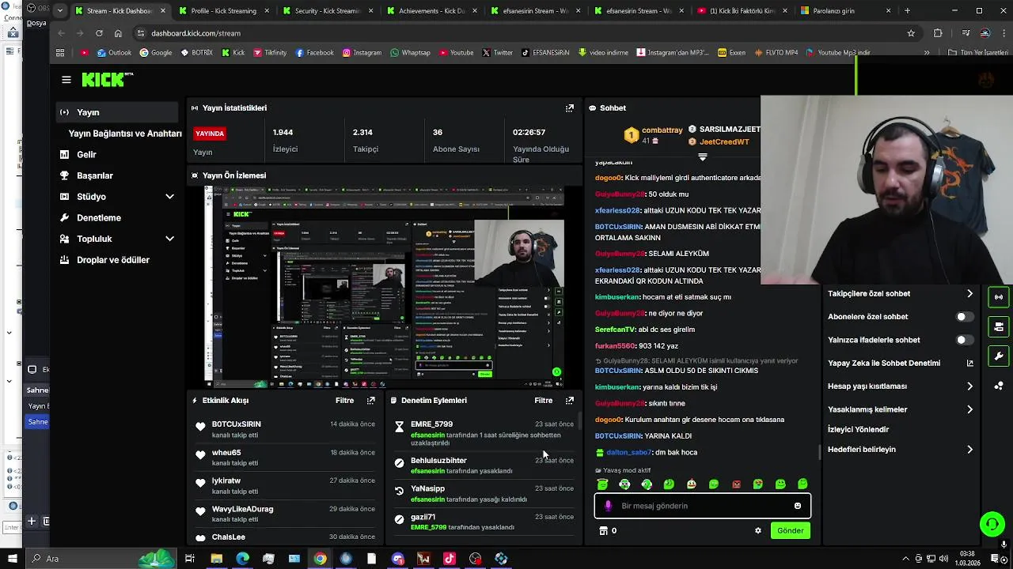Viewport: 1013px width, 569px height.
Task: Click the purple microphone icon in chat input
Action: pos(608,506)
